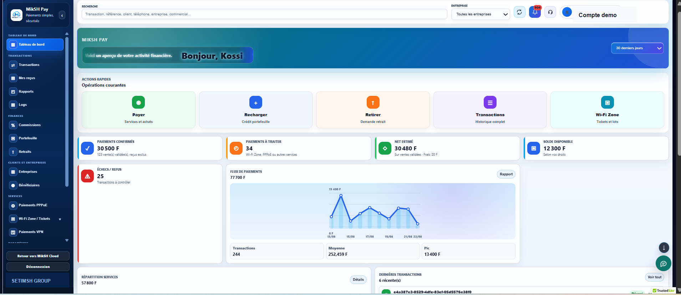
Task: Click the MikSH Pay logo icon
Action: 16,15
